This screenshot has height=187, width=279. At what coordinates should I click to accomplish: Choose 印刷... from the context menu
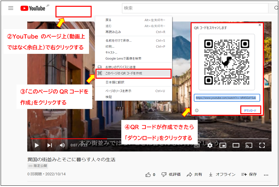[x=134, y=47]
